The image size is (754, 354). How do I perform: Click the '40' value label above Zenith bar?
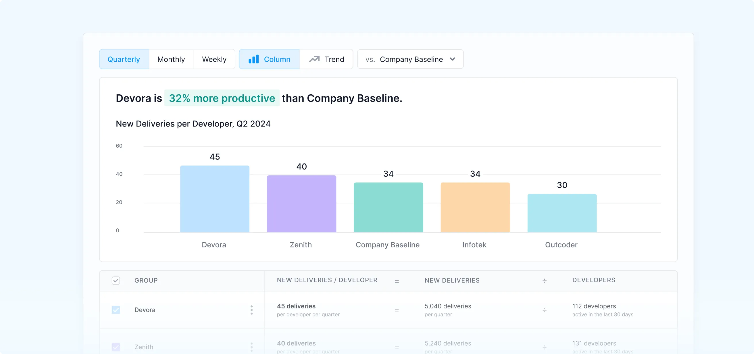pos(301,166)
